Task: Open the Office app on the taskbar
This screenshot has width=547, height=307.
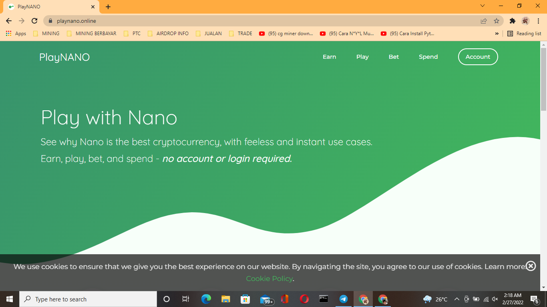Action: click(x=285, y=299)
